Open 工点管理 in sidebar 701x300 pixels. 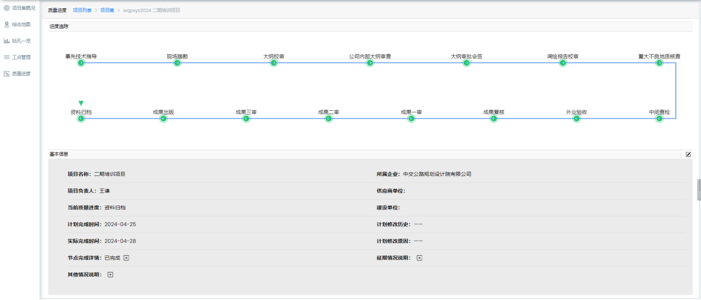[18, 57]
